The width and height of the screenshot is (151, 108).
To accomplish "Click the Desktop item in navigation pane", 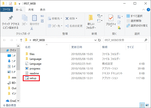I will pyautogui.click(x=9, y=56).
